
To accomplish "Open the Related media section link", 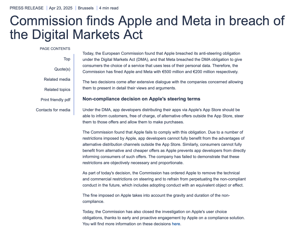I will point(57,79).
